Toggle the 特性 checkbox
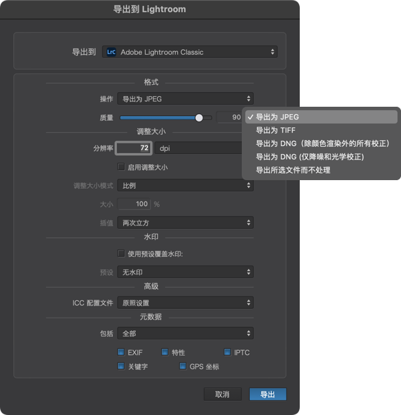The width and height of the screenshot is (401, 415). coord(165,352)
